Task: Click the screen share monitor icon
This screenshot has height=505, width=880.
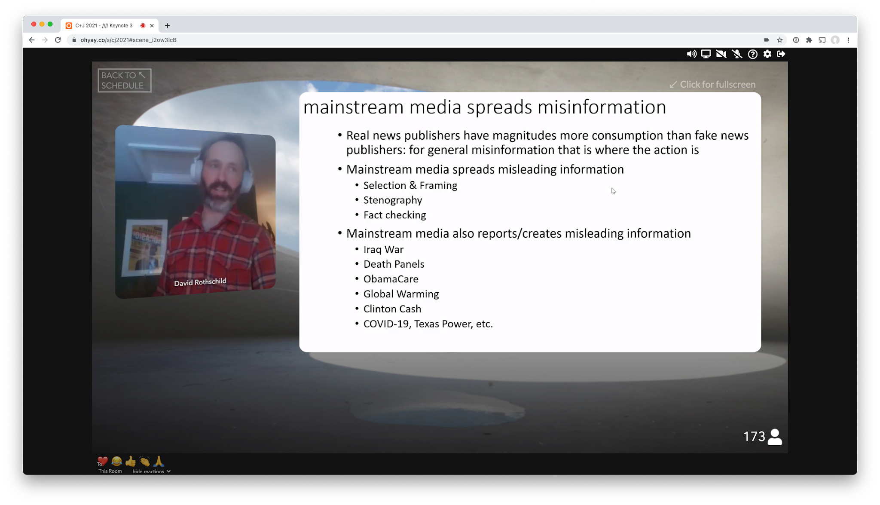Action: coord(706,54)
